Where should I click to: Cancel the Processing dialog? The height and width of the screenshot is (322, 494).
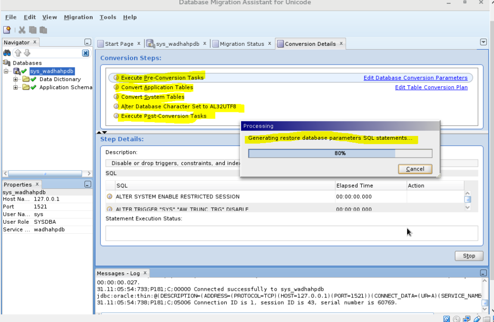coord(414,169)
